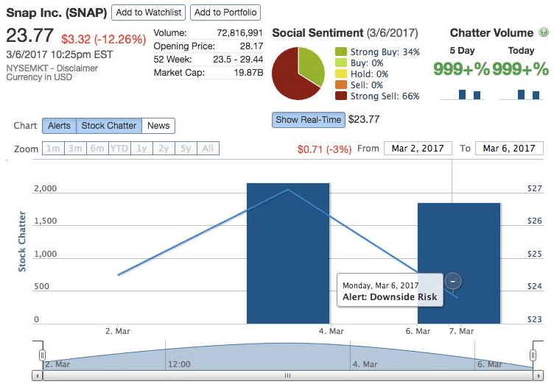Click the Downside Risk alert marker
554x384 pixels.
[x=452, y=281]
